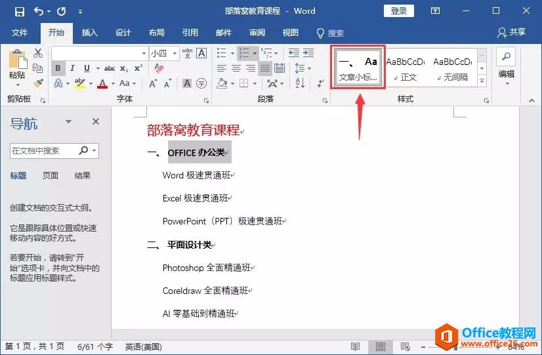Toggle bold formatting
542x355 pixels.
[58, 68]
